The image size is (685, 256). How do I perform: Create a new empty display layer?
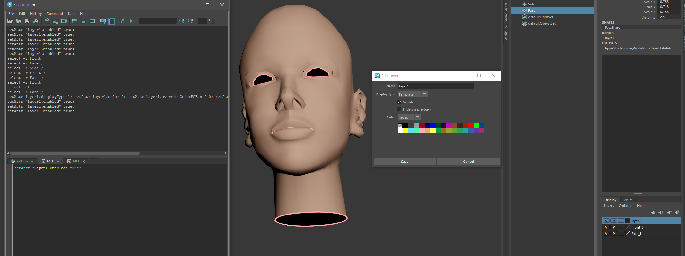(669, 212)
